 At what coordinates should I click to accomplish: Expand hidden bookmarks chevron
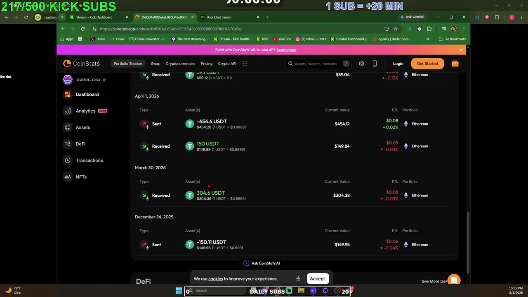pyautogui.click(x=428, y=39)
